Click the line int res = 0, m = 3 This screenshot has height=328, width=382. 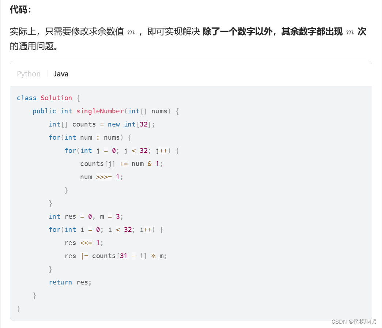pyautogui.click(x=86, y=216)
